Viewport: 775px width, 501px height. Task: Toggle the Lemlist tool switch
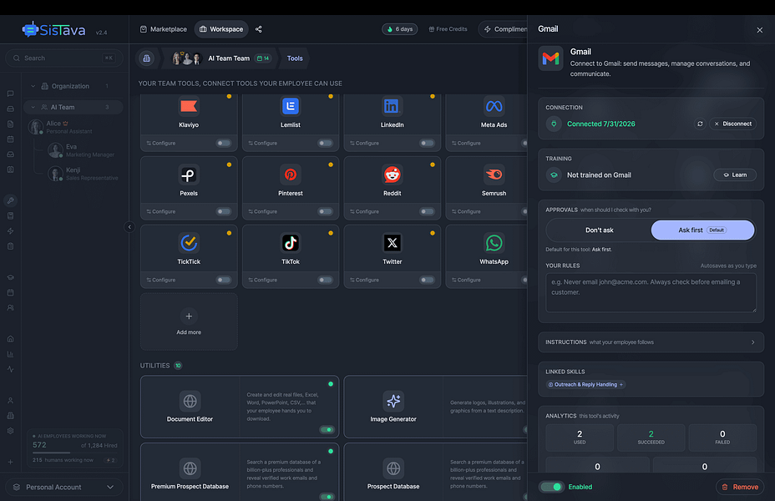tap(325, 143)
